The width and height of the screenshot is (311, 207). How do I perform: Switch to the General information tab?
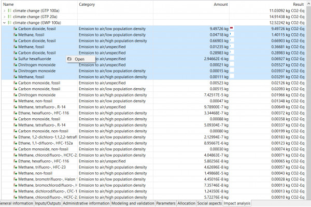click(17, 203)
